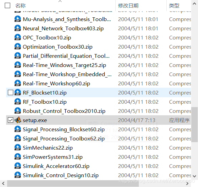This screenshot has width=198, height=187.
Task: Select the file name Optimization_Toolbox30.zip
Action: click(x=57, y=47)
